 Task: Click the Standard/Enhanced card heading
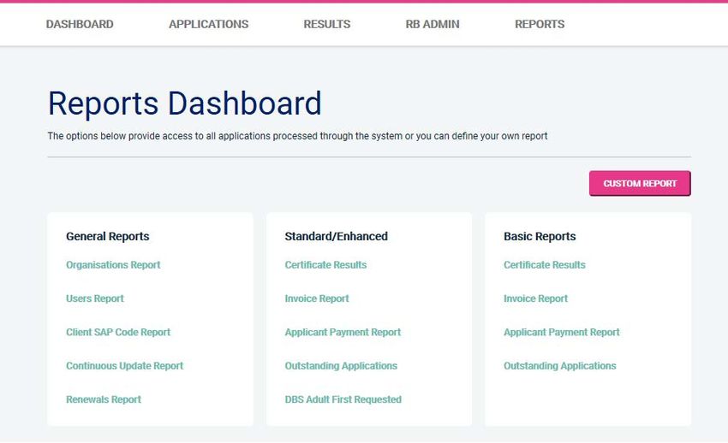336,236
